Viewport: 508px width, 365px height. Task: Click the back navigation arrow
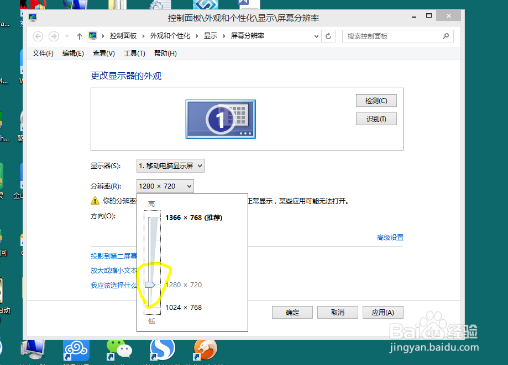click(x=38, y=36)
